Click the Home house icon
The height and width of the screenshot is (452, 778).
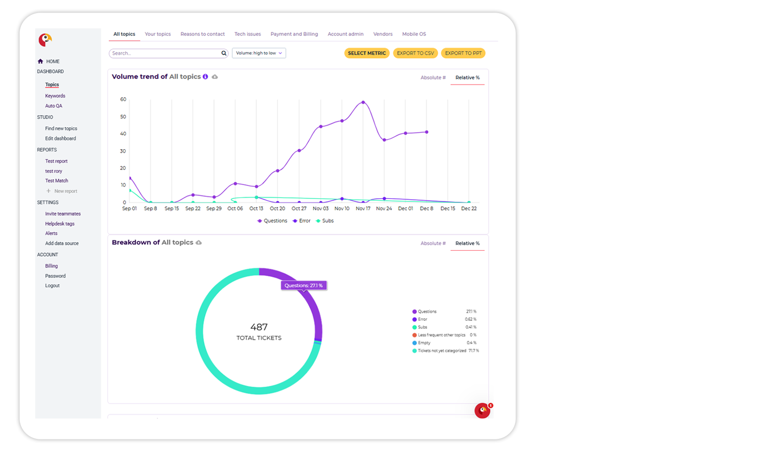point(40,61)
